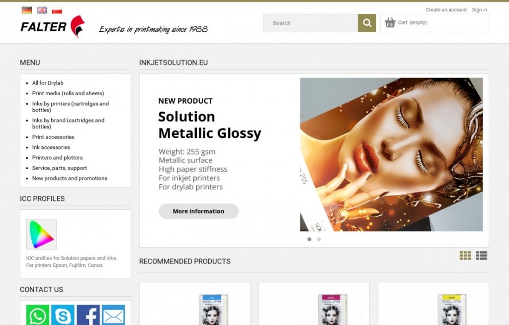
Task: Open the Falter logo homepage link
Action: pos(53,27)
